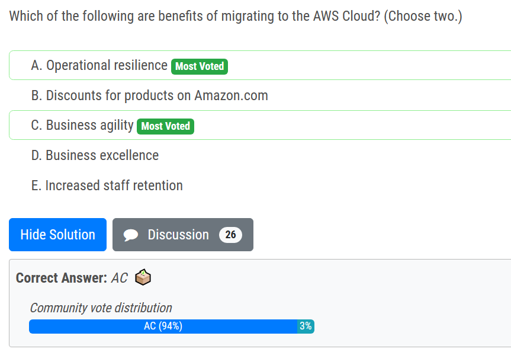Click the italic AC answer text
The width and height of the screenshot is (511, 352).
pos(119,278)
